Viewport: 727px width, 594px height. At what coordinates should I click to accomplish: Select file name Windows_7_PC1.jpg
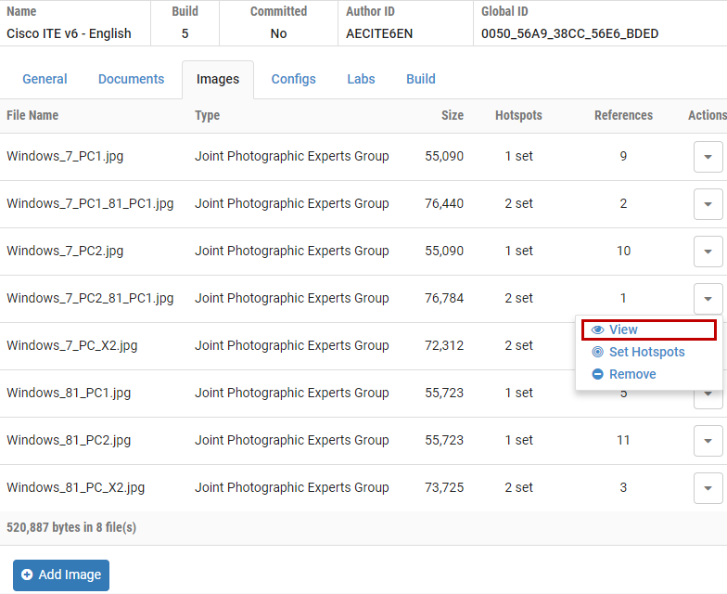tap(65, 156)
